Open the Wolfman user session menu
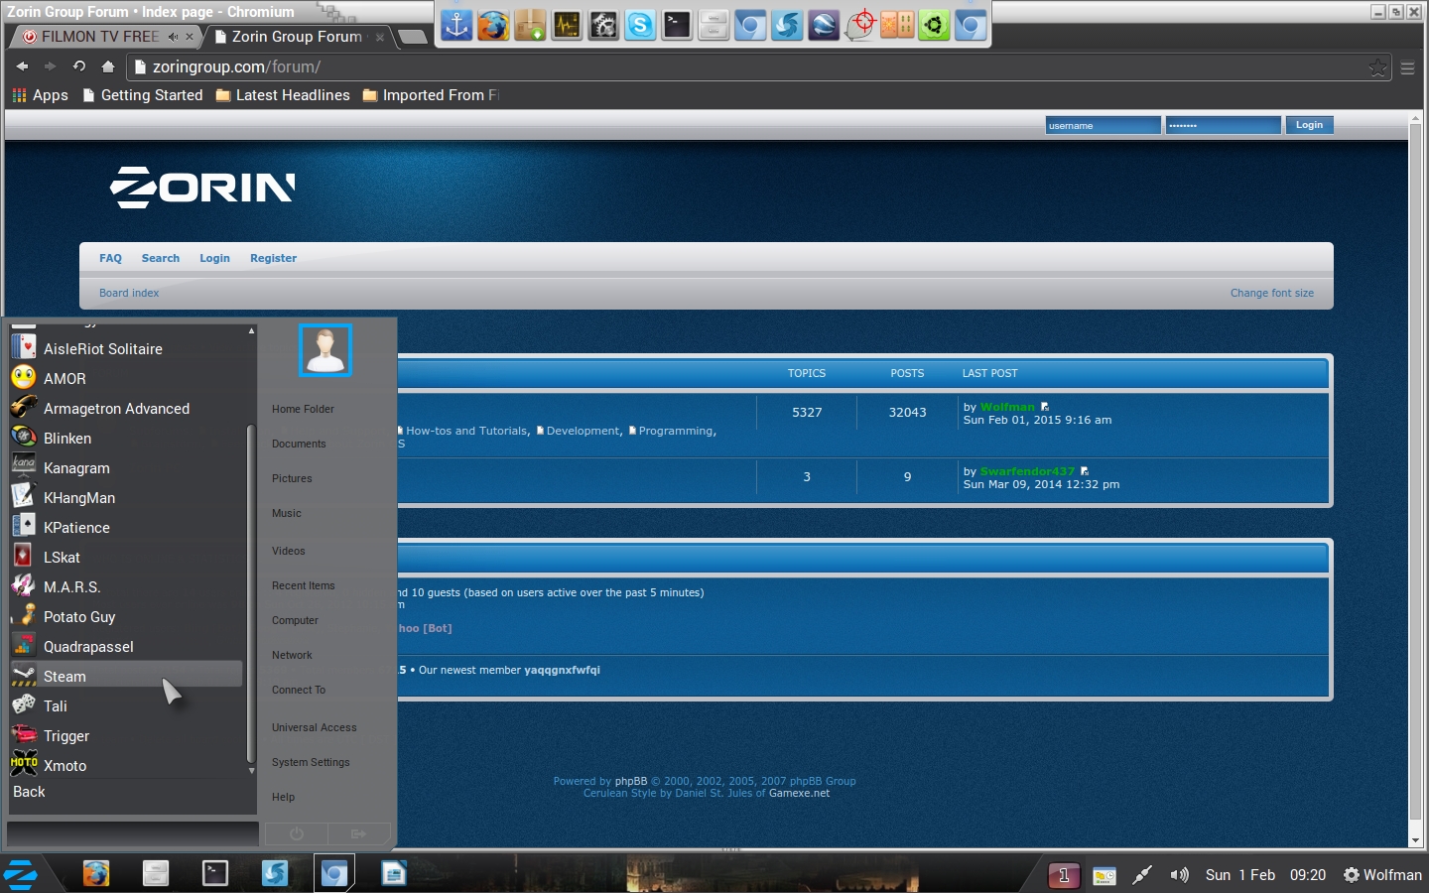Screen dimensions: 1429x893 (x=1382, y=874)
